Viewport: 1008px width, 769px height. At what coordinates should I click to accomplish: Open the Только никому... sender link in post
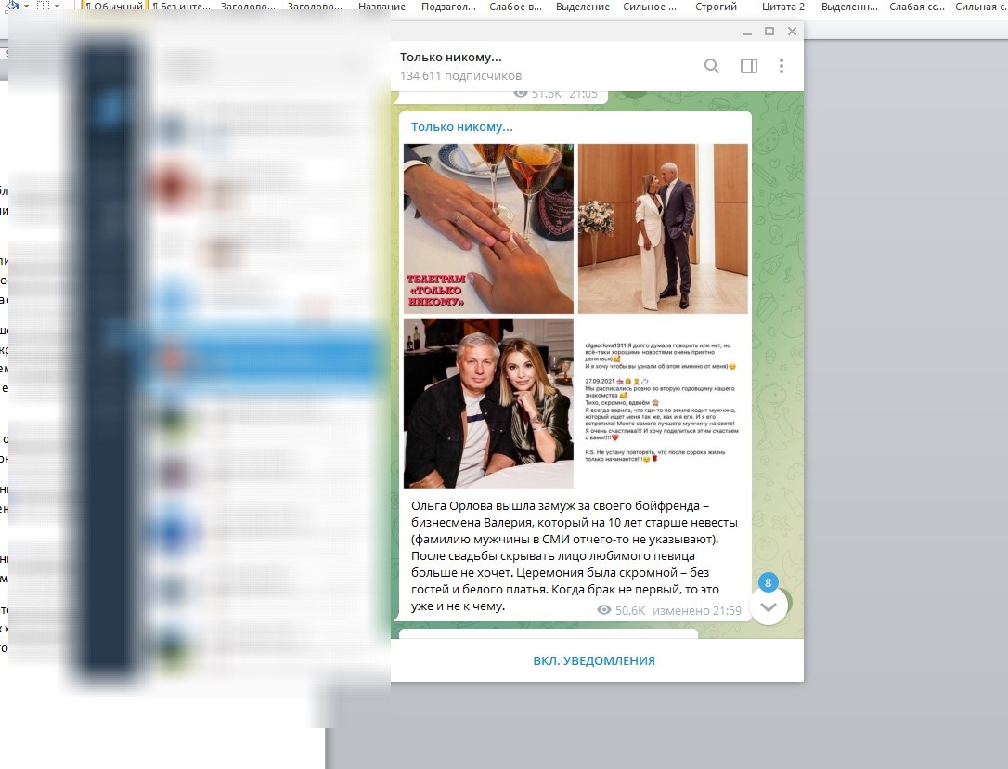(461, 126)
